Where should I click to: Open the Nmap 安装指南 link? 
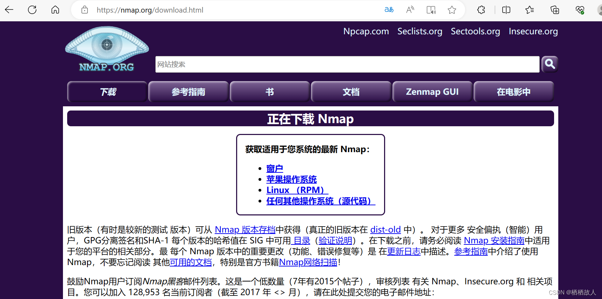coord(494,241)
